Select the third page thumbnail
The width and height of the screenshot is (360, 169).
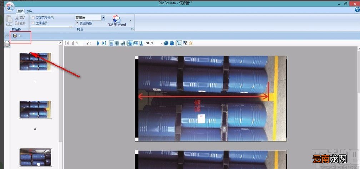point(36,157)
